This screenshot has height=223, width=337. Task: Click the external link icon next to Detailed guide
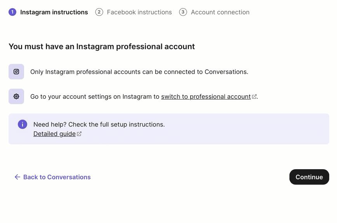[79, 133]
